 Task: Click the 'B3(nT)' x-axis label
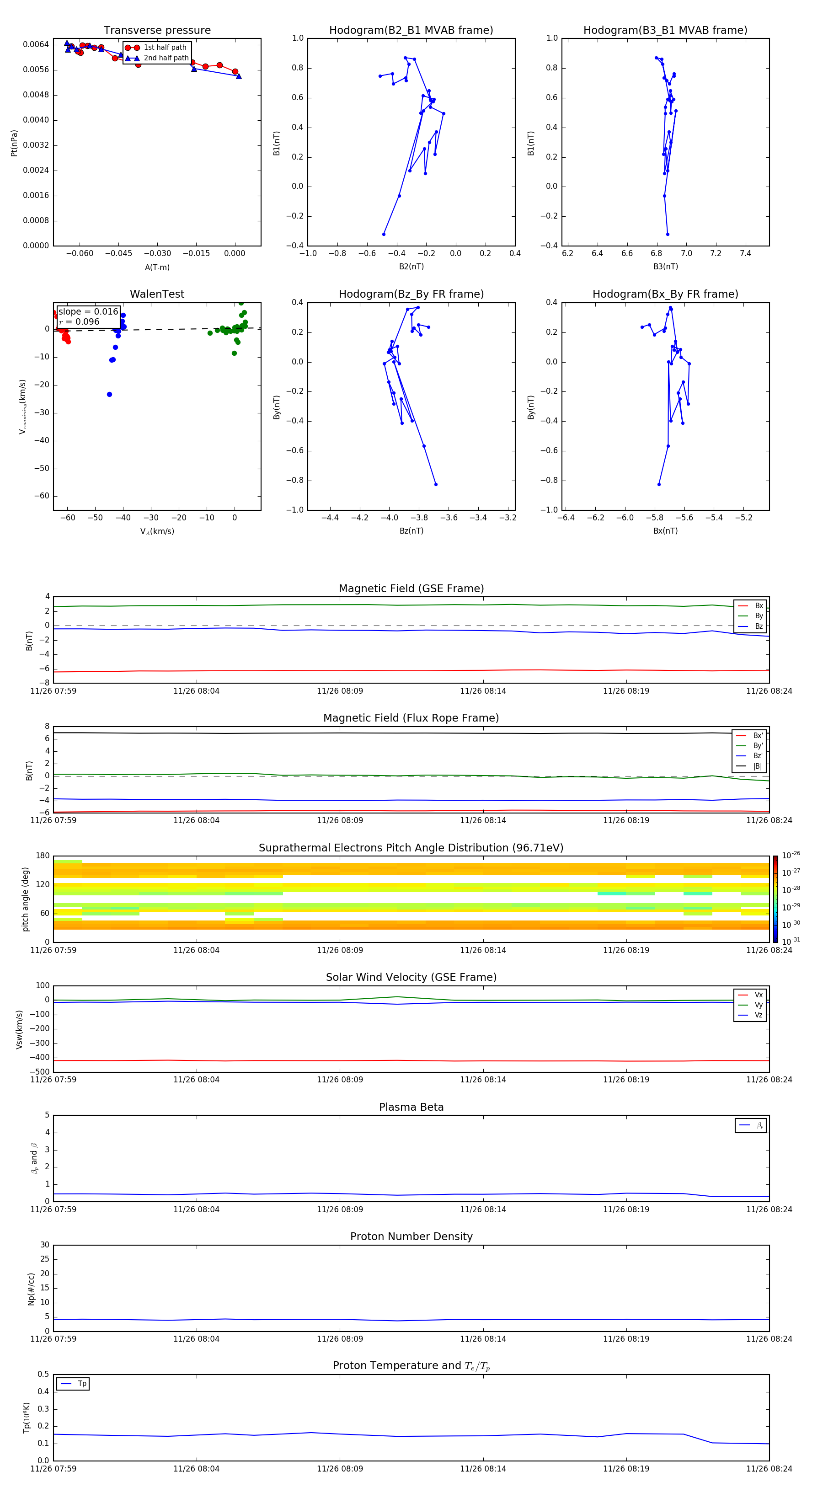(665, 267)
